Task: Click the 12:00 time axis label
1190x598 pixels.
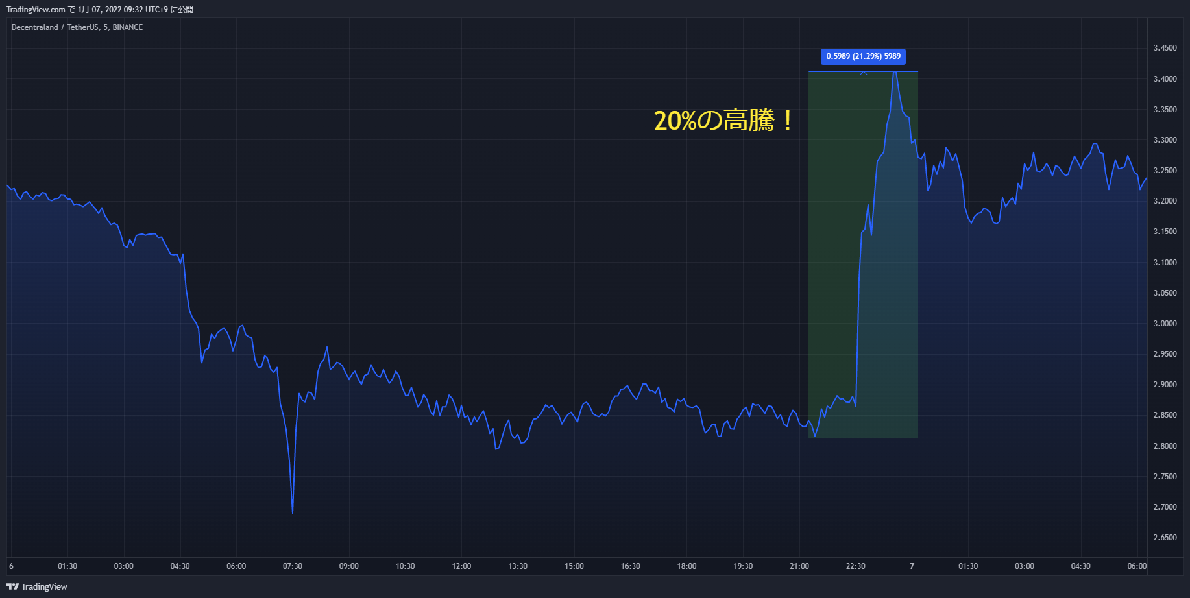Action: [461, 566]
